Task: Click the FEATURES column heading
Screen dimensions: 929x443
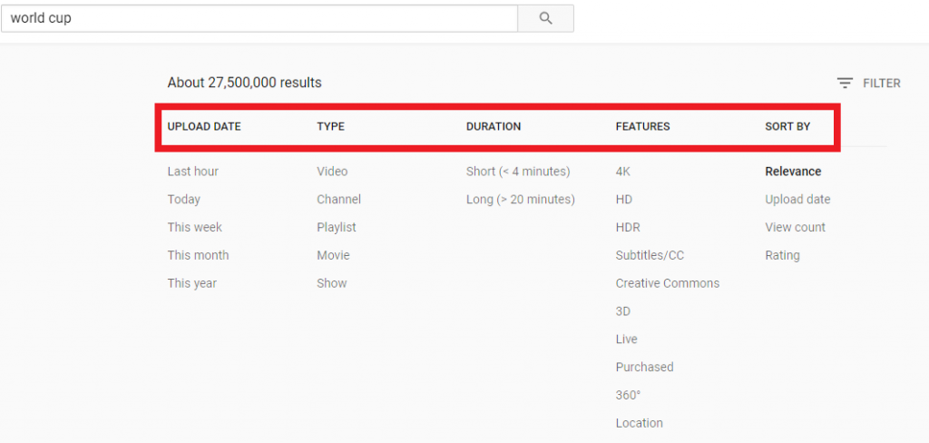Action: tap(643, 126)
